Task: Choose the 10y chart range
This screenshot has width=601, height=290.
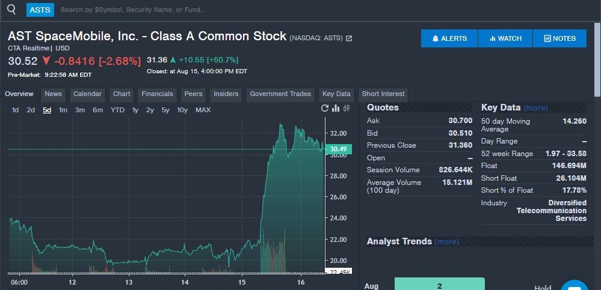Action: tap(182, 110)
